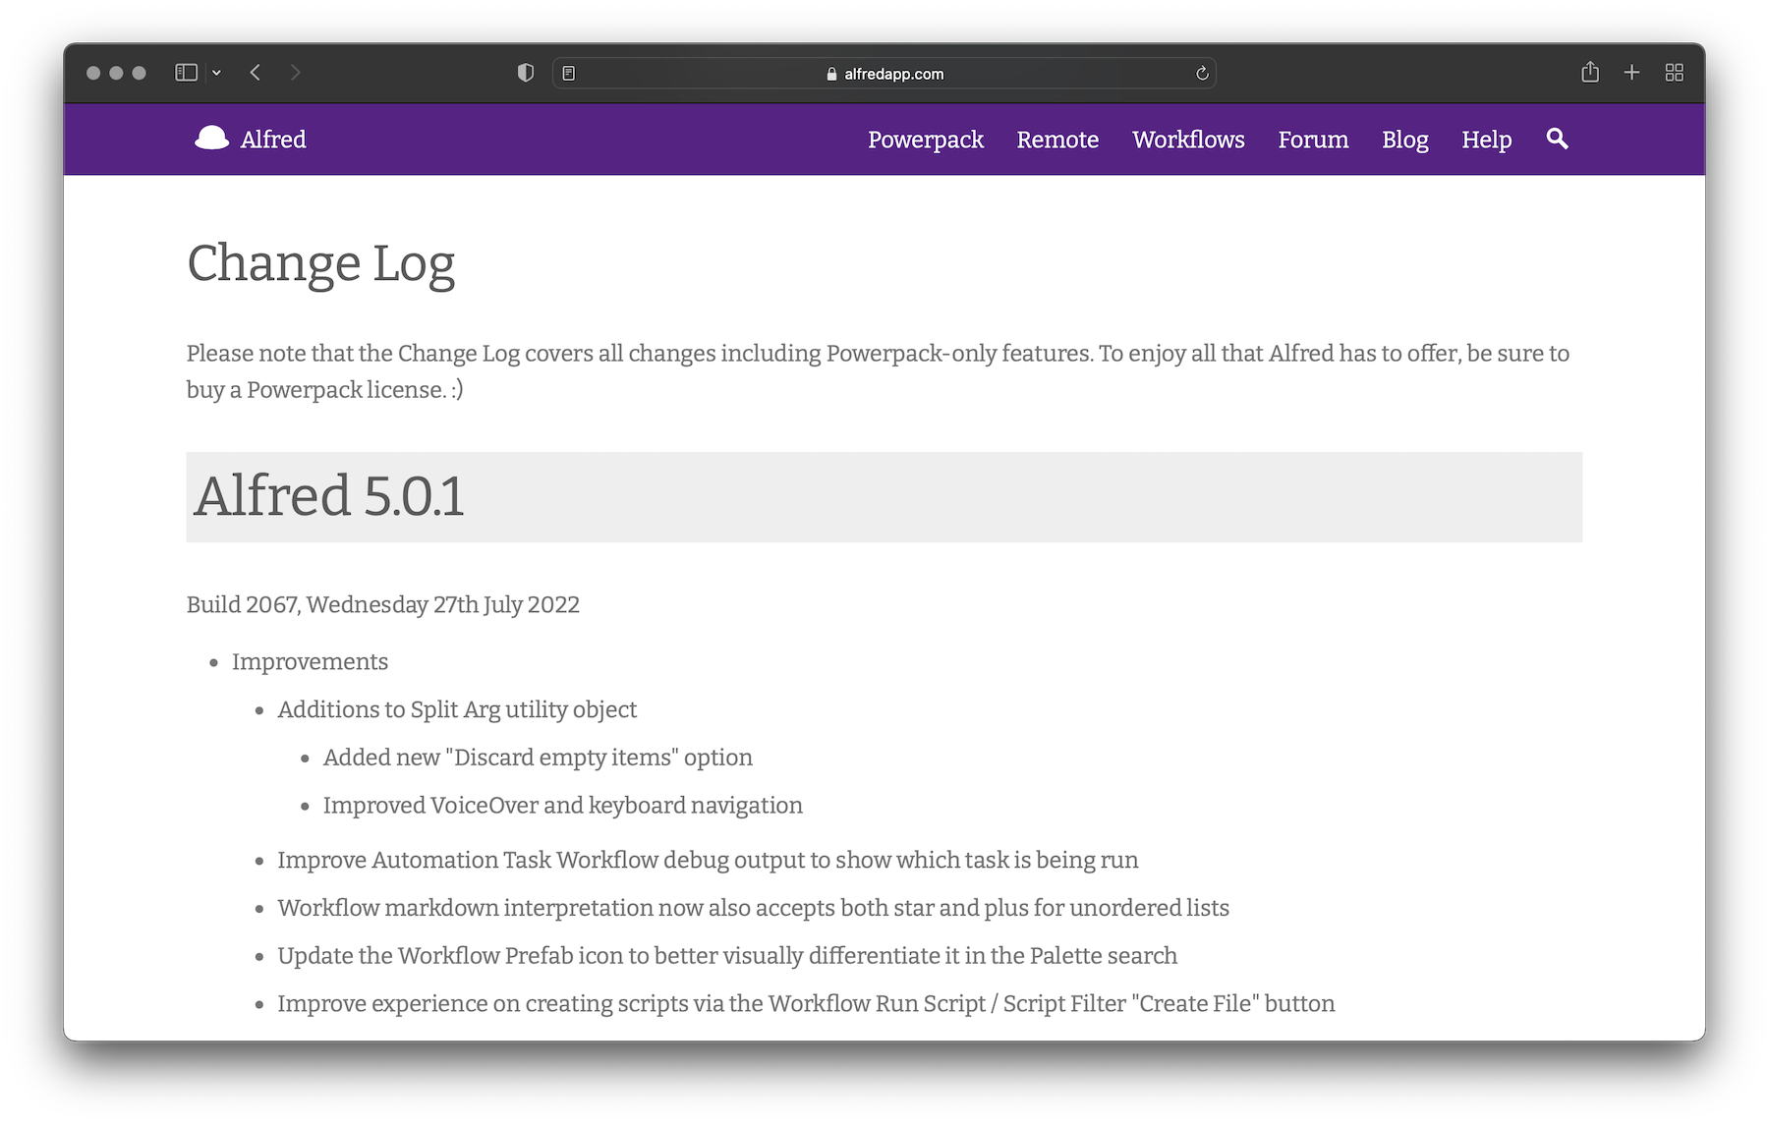Open the Blog link
The height and width of the screenshot is (1125, 1769).
point(1404,140)
